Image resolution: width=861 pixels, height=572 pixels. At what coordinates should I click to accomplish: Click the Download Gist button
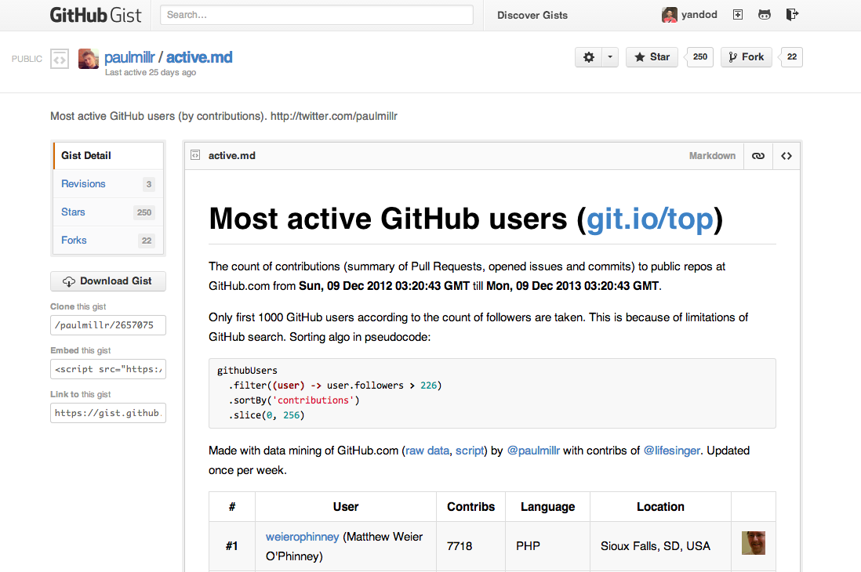click(108, 281)
